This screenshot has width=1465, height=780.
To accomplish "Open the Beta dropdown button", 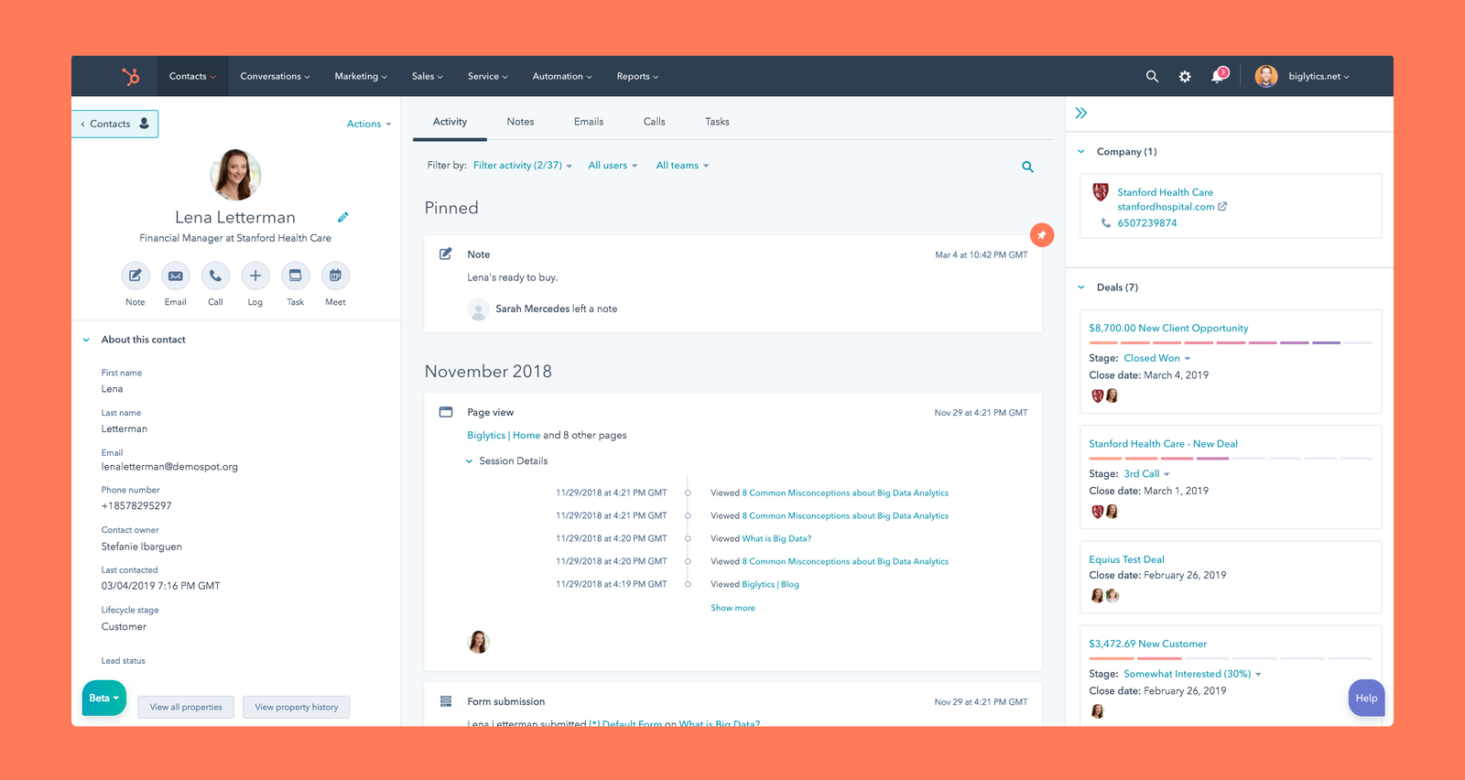I will click(104, 698).
